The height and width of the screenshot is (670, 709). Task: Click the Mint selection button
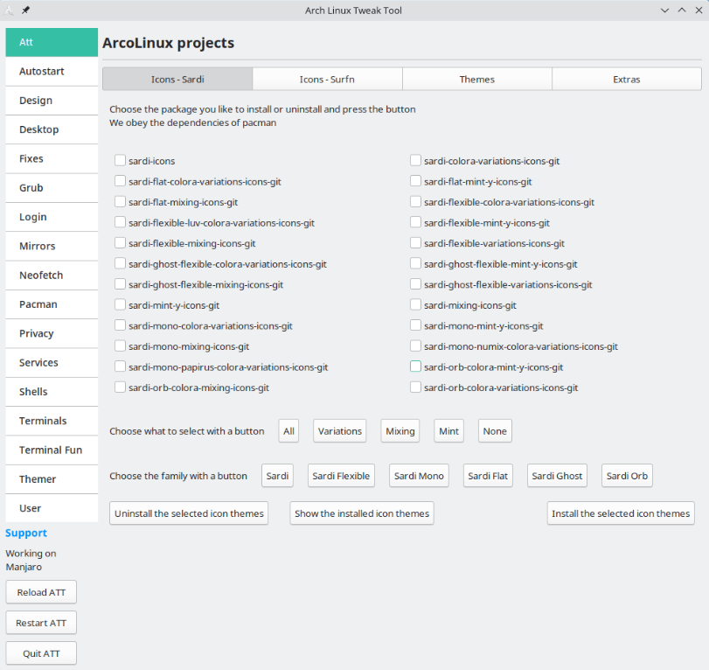coord(448,431)
